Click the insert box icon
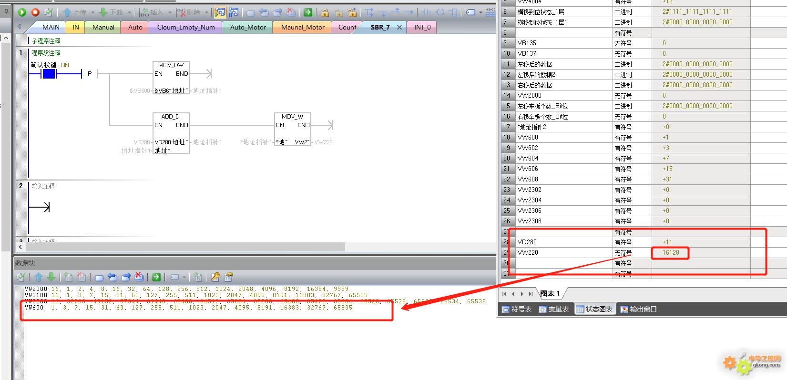The height and width of the screenshot is (380, 787). [453, 12]
